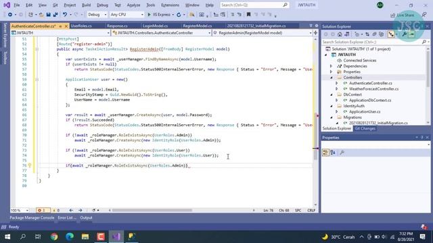Open the Package Manager Console tab
The width and height of the screenshot is (433, 243).
point(32,217)
